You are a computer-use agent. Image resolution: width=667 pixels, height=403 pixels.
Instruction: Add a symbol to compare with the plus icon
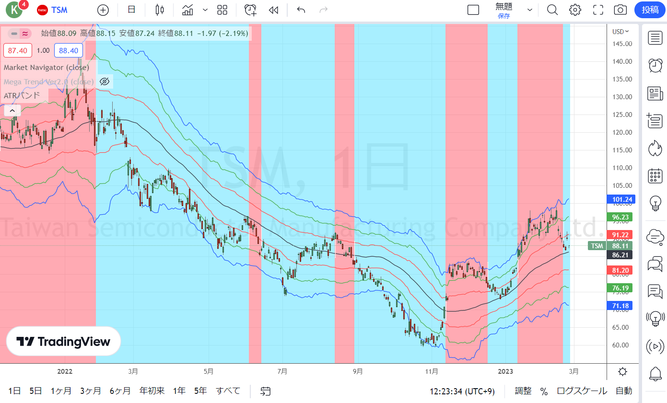pos(103,10)
